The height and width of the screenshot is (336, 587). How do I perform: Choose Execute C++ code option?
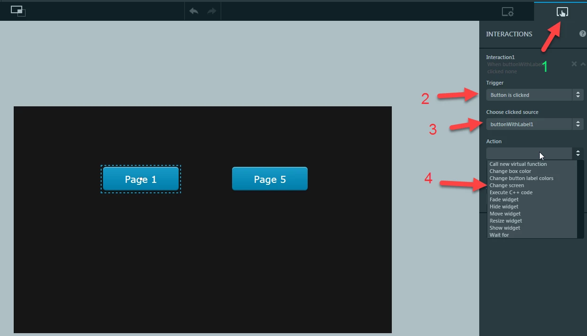[511, 192]
